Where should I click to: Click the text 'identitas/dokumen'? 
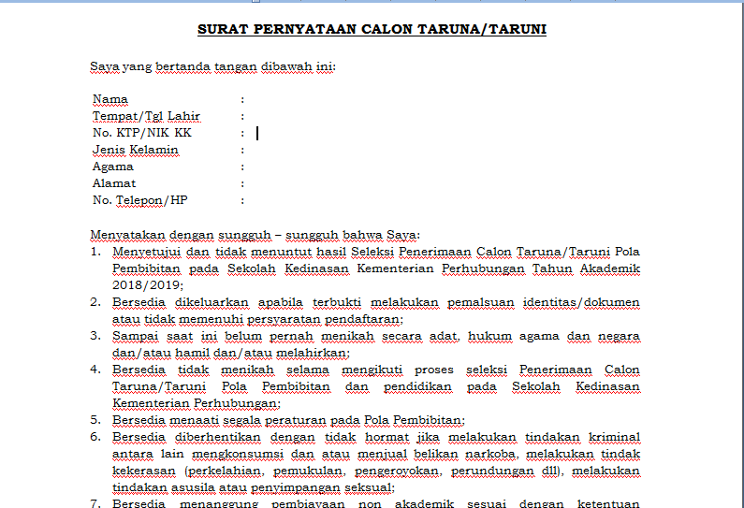click(x=581, y=302)
